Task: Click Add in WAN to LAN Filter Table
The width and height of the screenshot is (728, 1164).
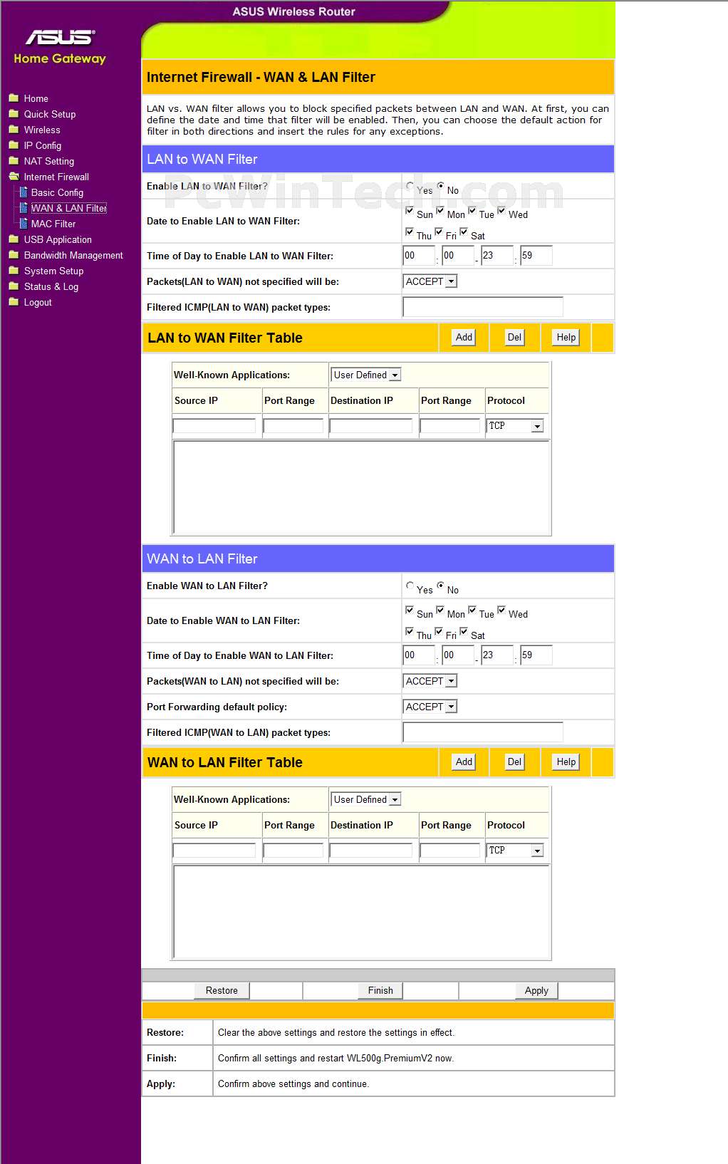Action: (x=464, y=762)
